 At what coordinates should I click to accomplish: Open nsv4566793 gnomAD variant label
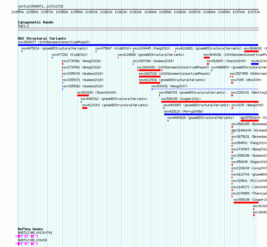(x=192, y=92)
